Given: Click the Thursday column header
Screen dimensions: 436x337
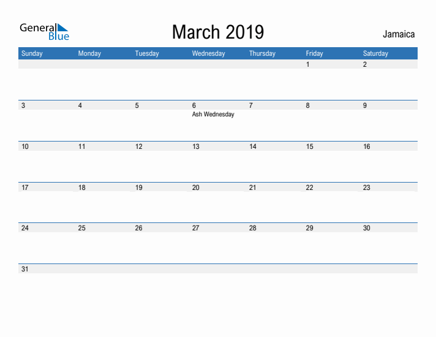Looking at the screenshot, I should pyautogui.click(x=262, y=53).
